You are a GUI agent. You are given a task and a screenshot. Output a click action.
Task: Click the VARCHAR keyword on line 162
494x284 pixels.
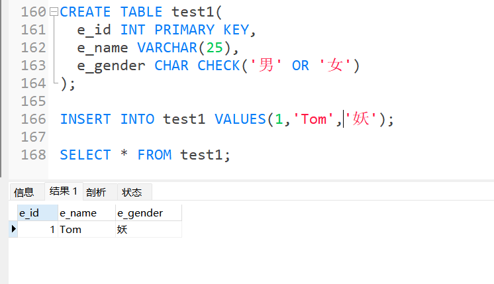[167, 48]
